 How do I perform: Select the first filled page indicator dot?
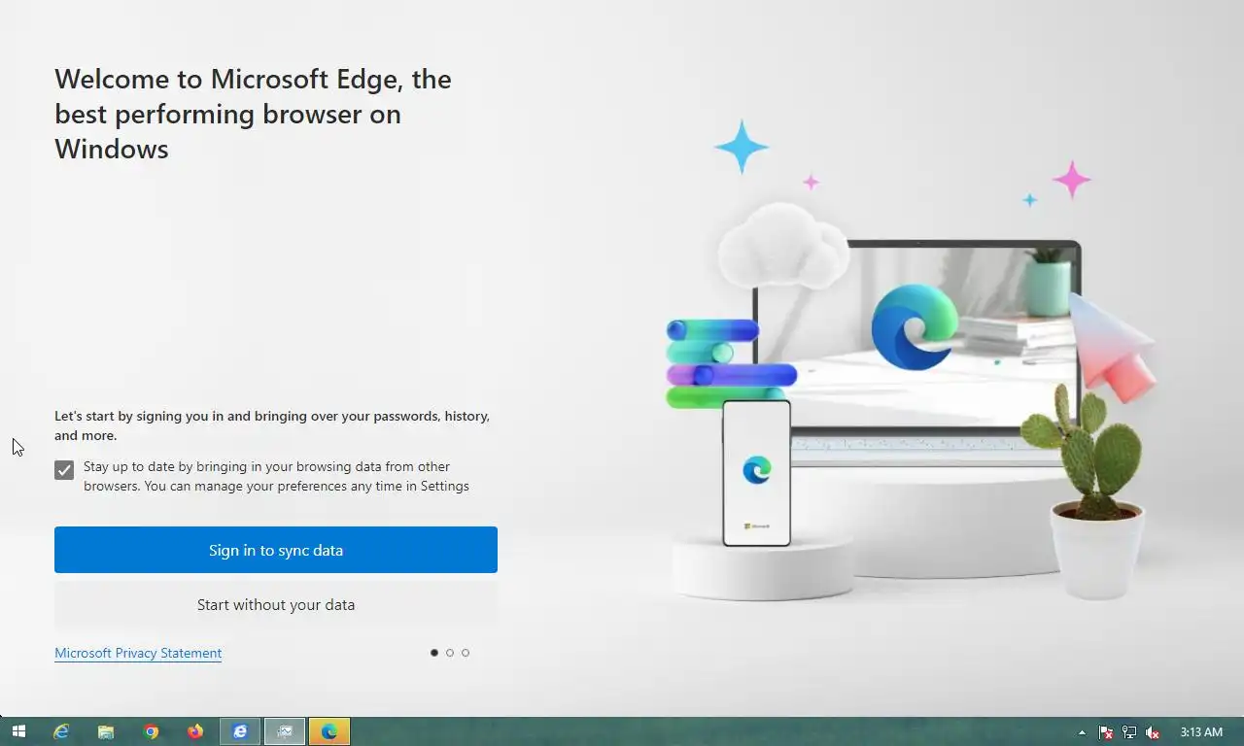(x=434, y=653)
